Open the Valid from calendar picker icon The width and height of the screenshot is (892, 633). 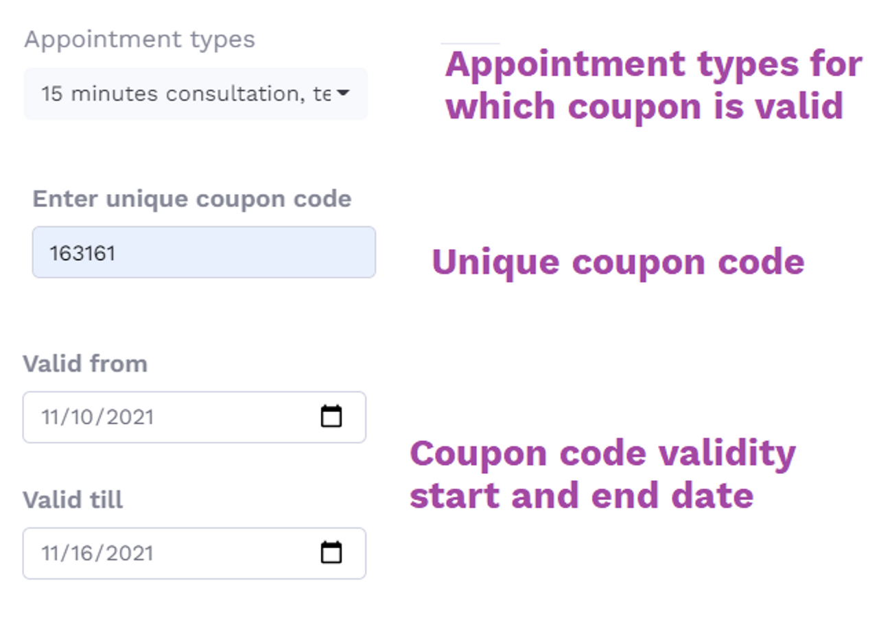point(331,416)
